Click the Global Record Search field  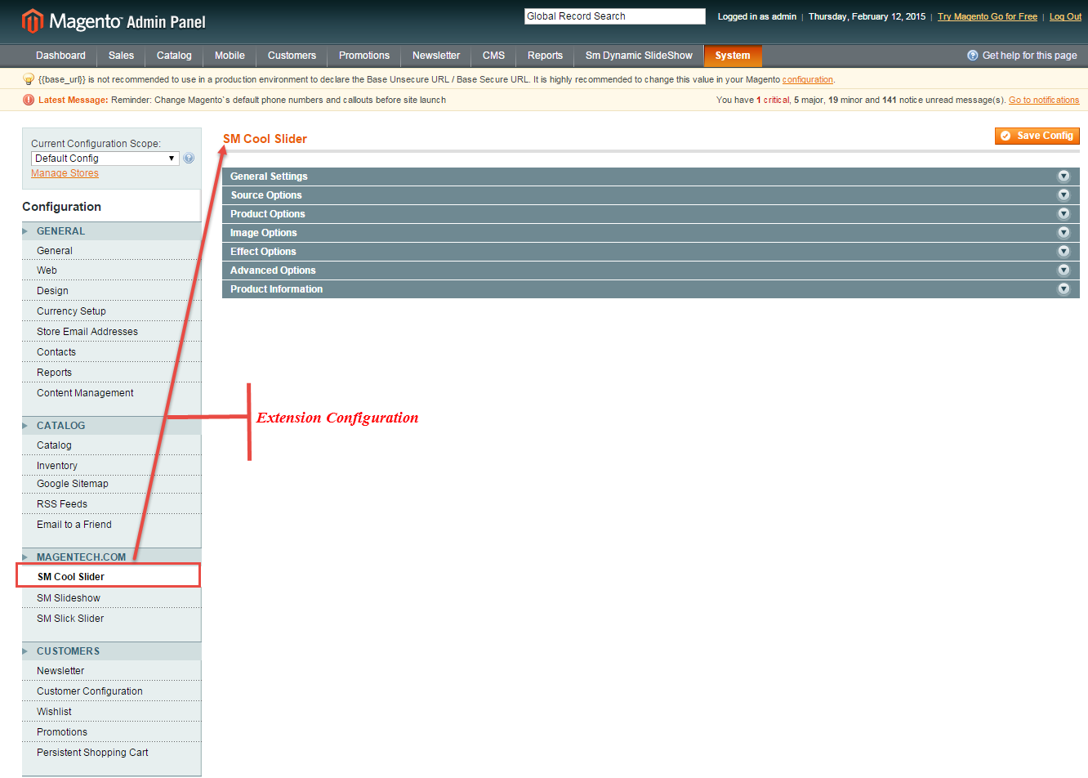click(x=614, y=16)
